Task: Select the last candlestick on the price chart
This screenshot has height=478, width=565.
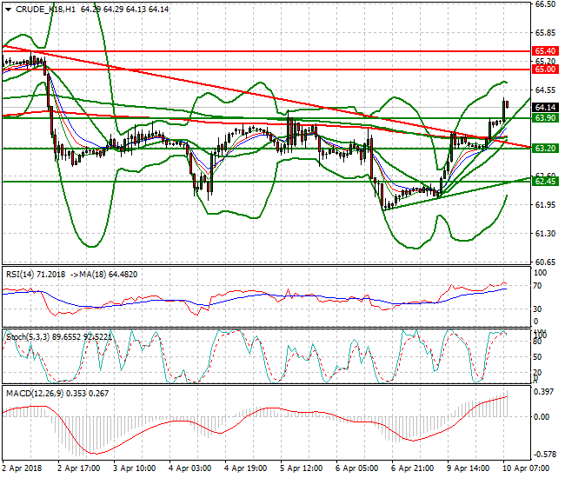Action: (508, 104)
